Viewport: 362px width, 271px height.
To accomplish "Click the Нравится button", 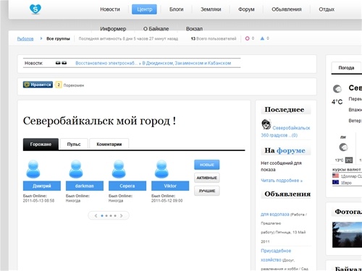I will coord(38,85).
